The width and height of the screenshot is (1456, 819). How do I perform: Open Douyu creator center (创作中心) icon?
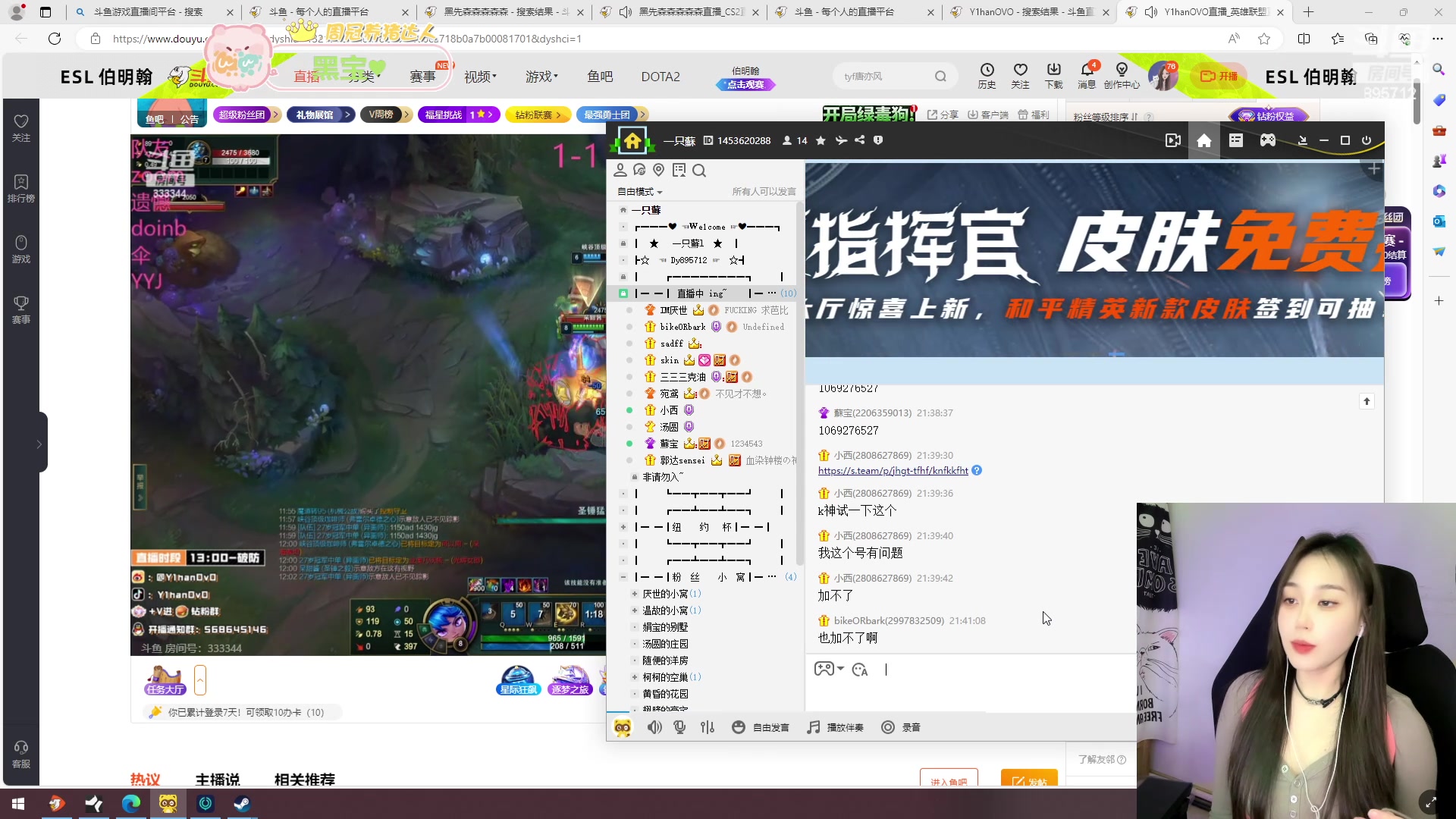coord(1122,75)
